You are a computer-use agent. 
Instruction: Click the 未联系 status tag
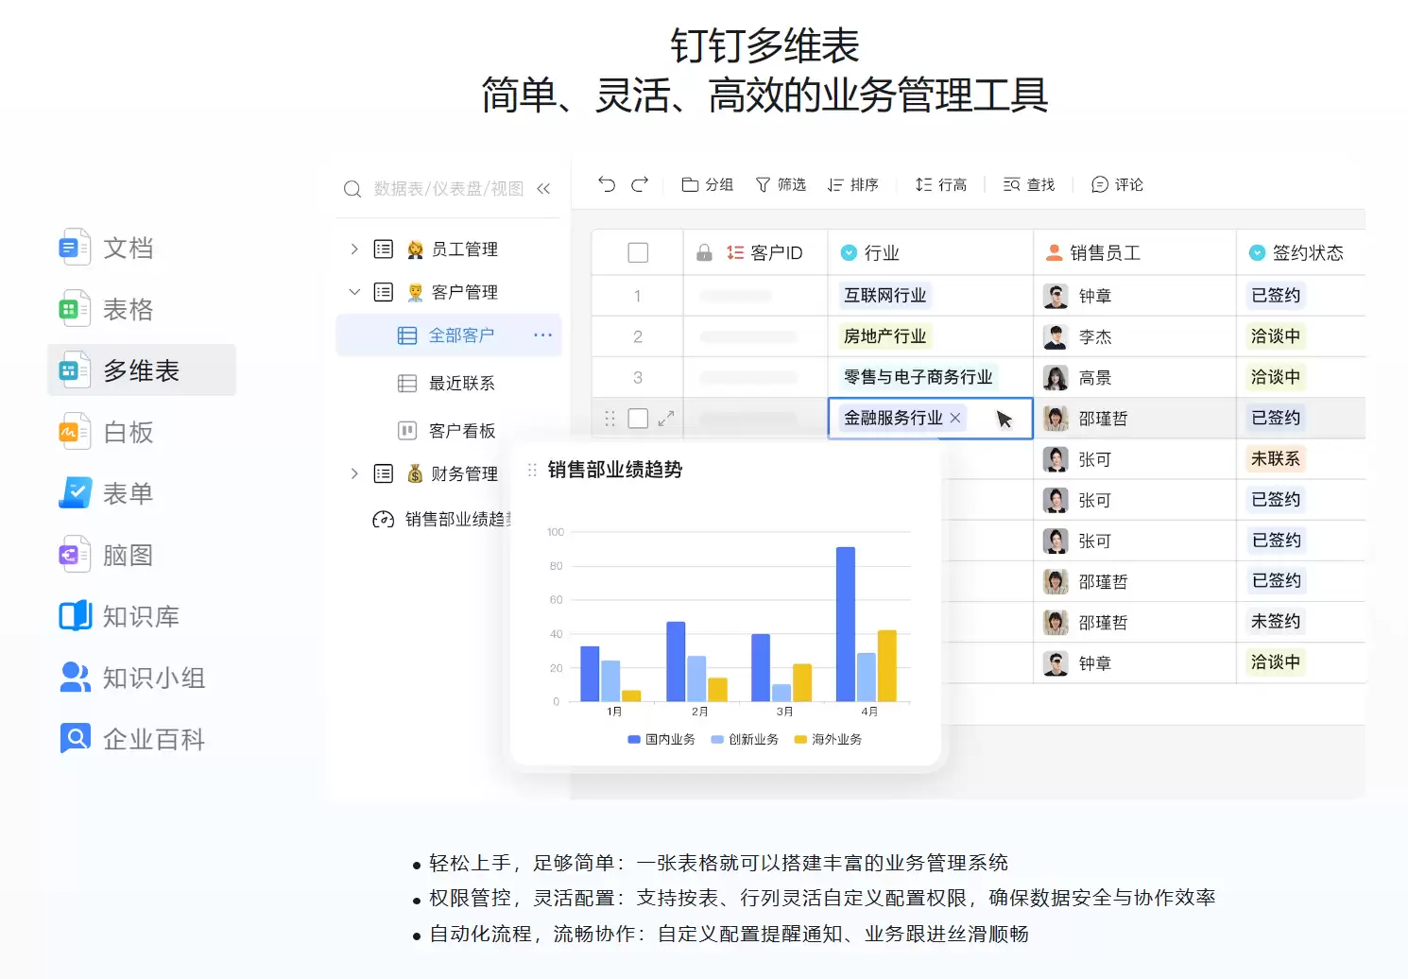click(1276, 458)
